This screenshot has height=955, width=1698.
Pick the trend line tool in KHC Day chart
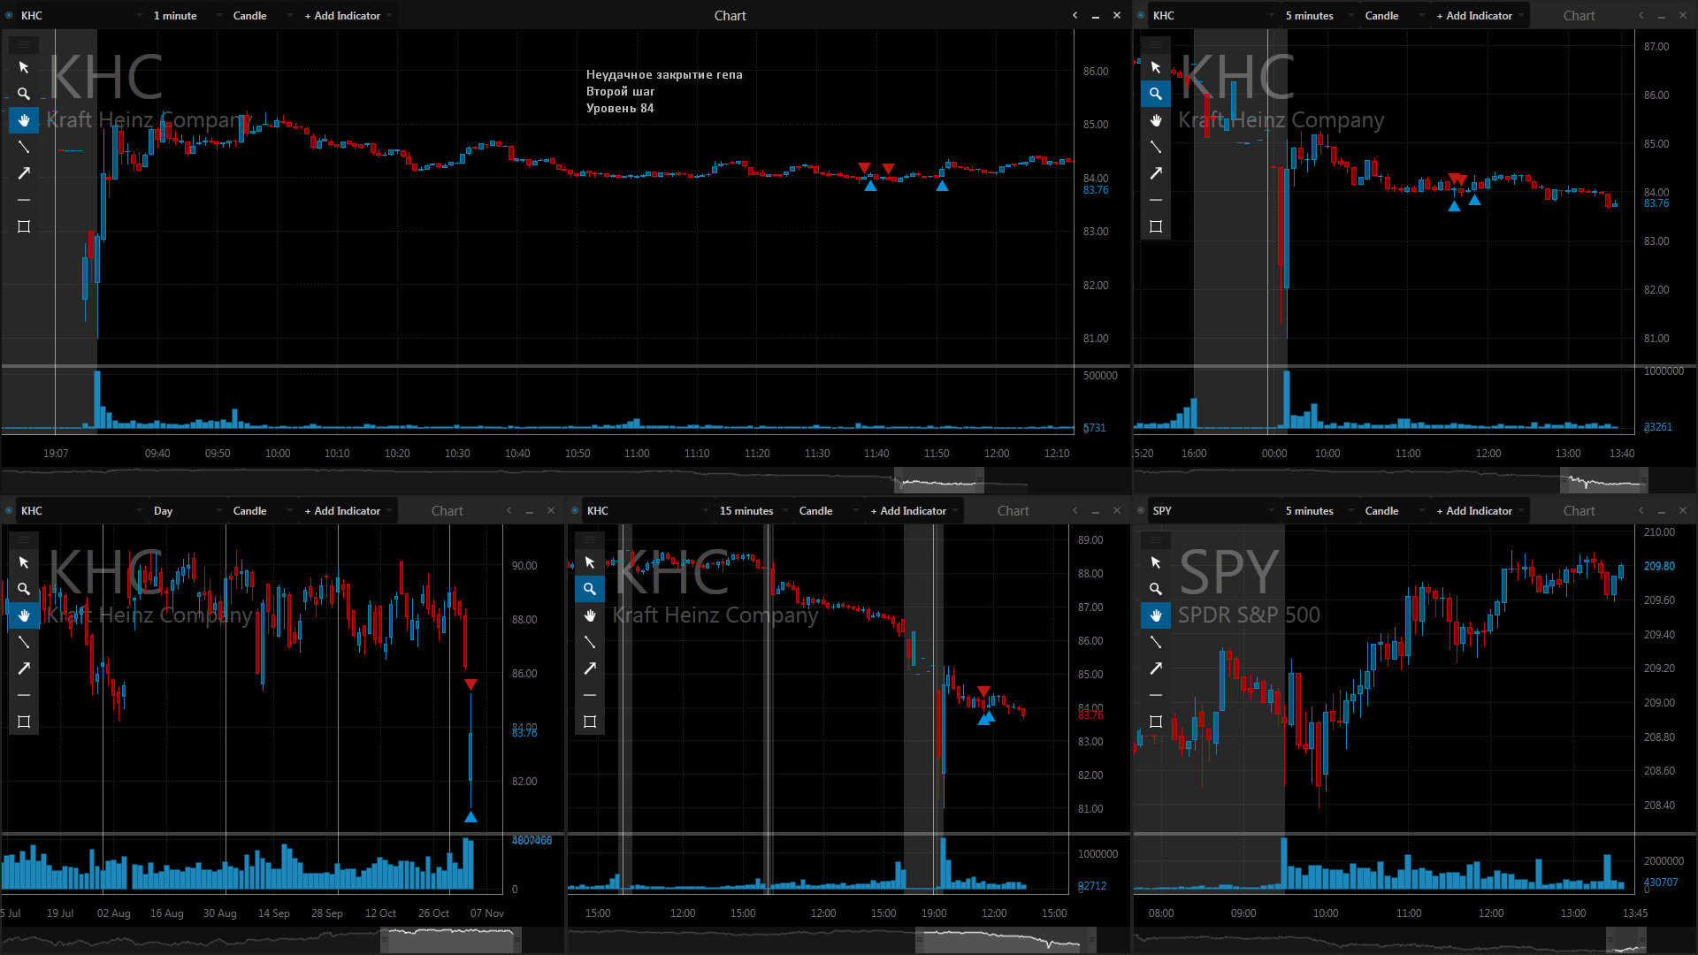(24, 642)
